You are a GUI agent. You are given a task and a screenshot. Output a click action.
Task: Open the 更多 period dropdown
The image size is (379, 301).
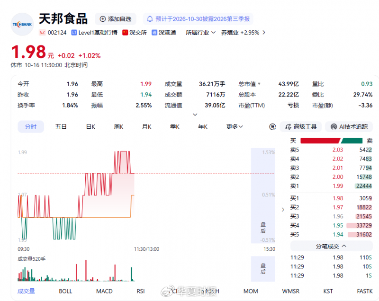point(235,127)
